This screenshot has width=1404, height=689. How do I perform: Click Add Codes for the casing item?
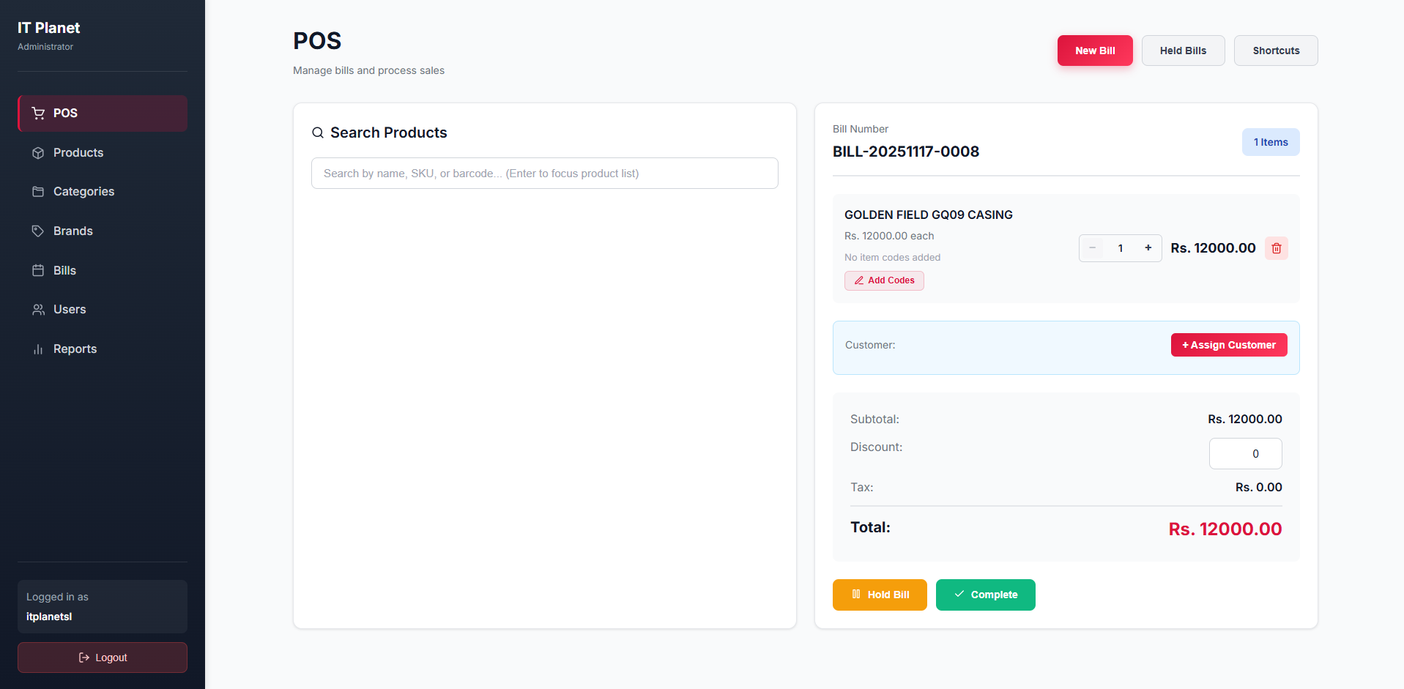click(x=884, y=280)
